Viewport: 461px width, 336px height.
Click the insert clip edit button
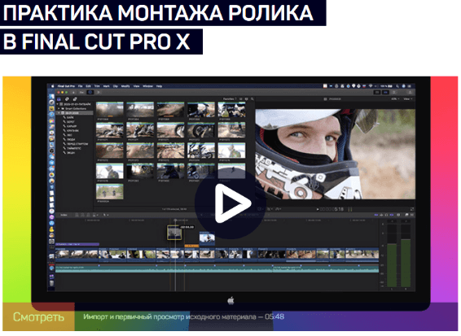click(82, 215)
